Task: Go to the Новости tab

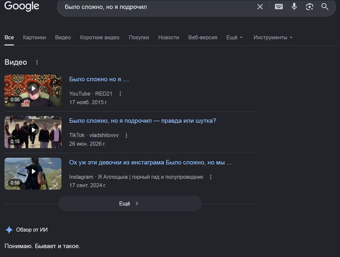Action: (169, 37)
